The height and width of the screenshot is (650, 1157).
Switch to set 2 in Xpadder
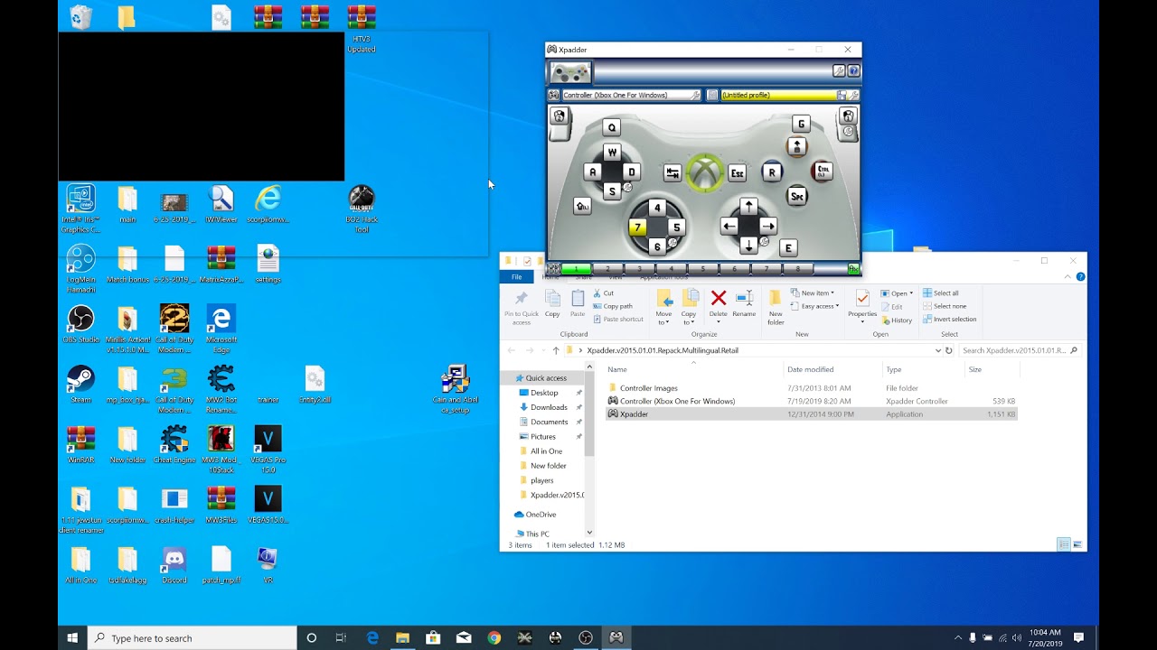click(x=607, y=269)
